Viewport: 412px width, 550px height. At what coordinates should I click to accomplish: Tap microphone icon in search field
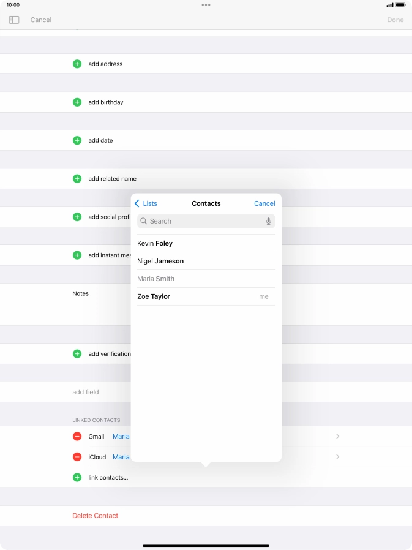click(268, 221)
